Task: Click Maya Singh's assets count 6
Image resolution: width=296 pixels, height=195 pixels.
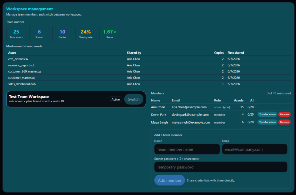Action: 243,122
